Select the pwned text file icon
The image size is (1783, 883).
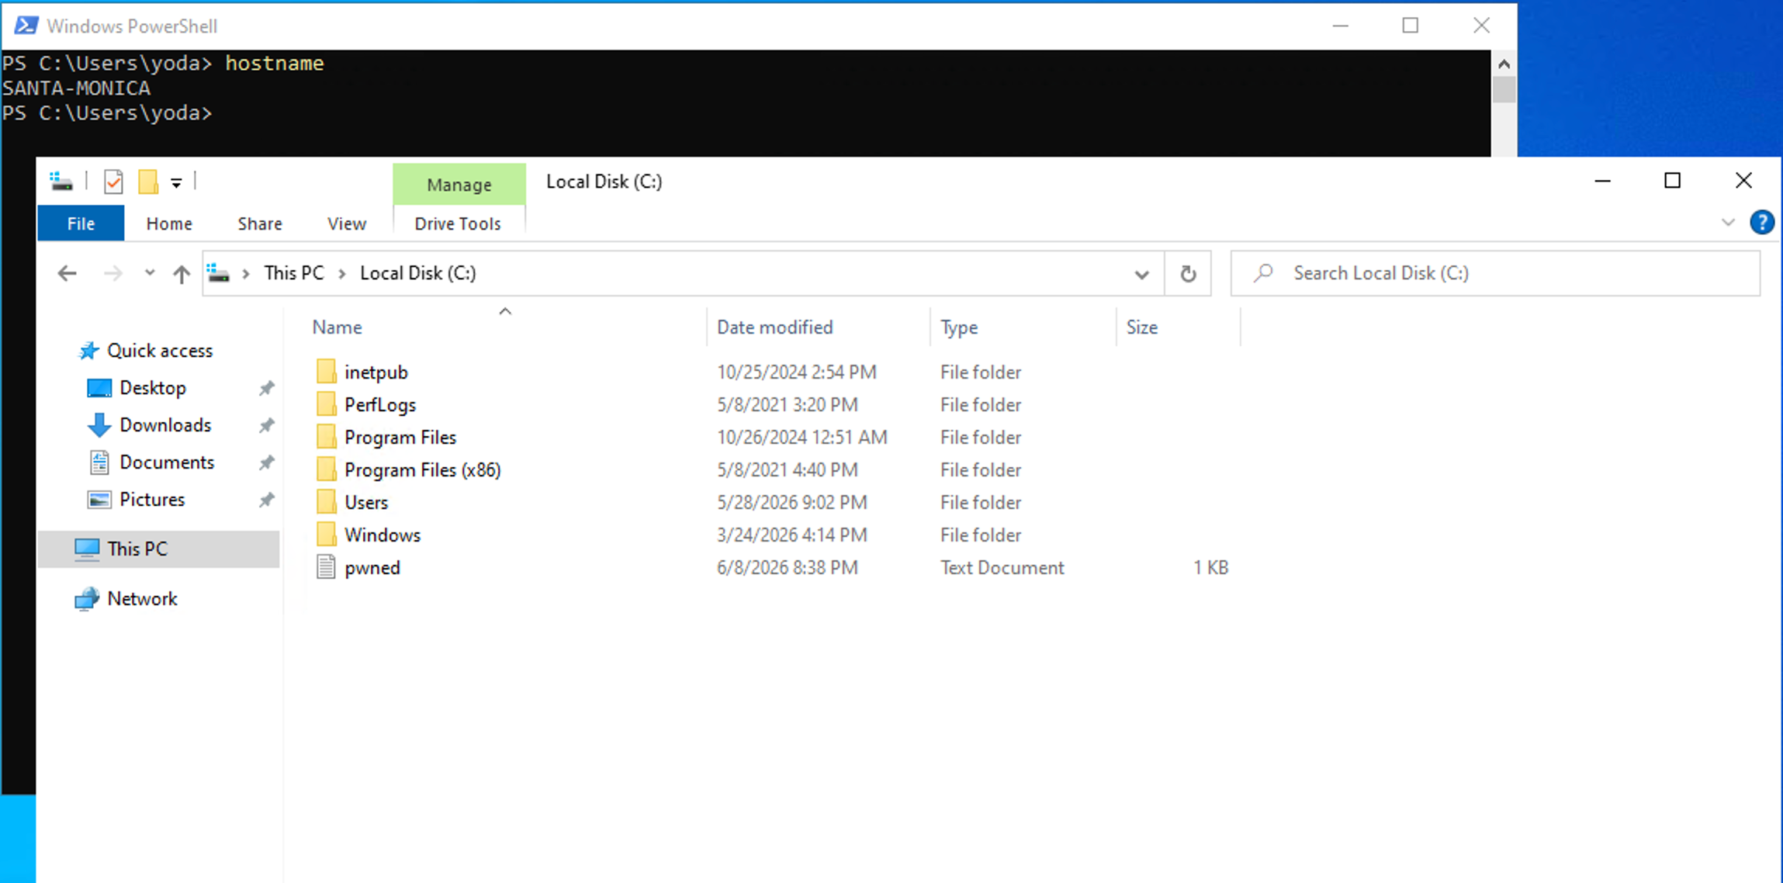pyautogui.click(x=326, y=567)
